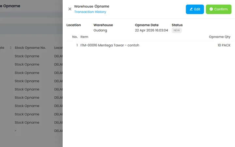235x147 pixels.
Task: Click the Stock Opname No. column header
Action: (x=30, y=48)
